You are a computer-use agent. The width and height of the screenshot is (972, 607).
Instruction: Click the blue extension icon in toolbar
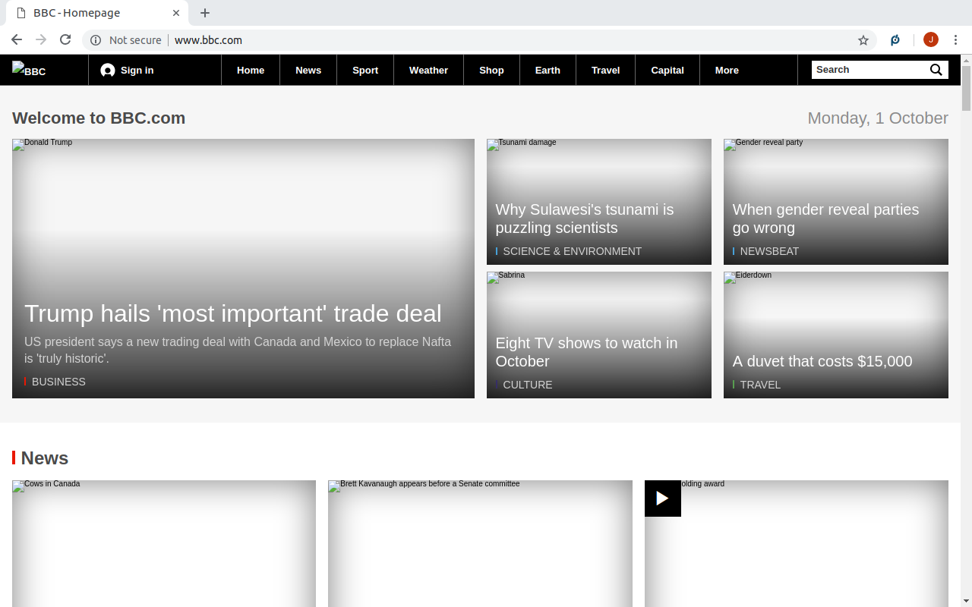pos(895,40)
